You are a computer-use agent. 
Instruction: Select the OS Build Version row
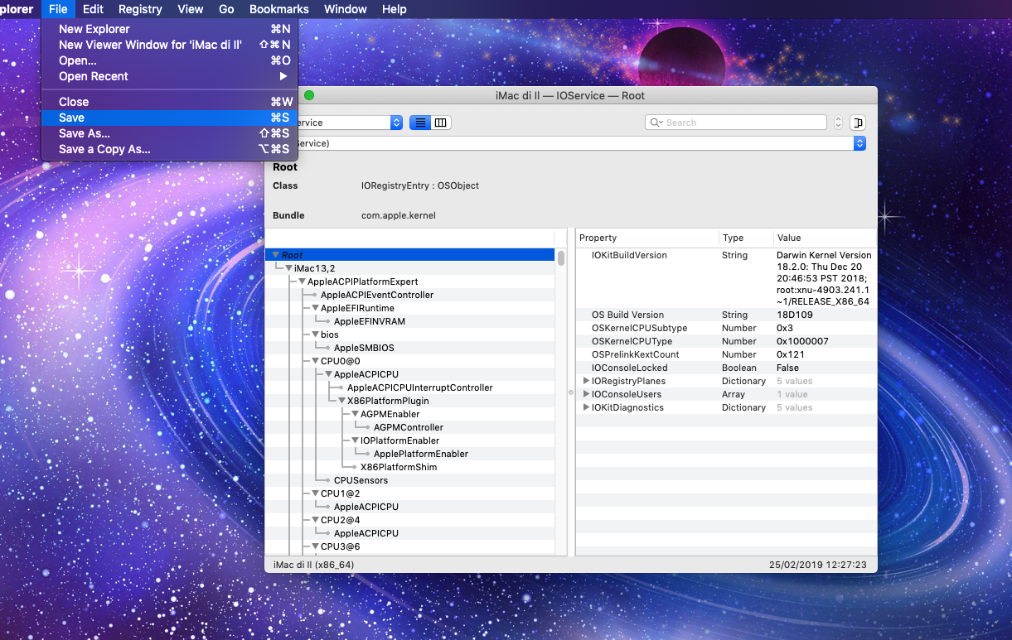726,315
